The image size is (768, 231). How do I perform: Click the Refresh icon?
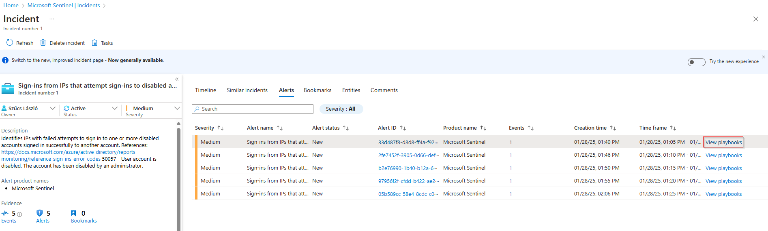tap(10, 43)
